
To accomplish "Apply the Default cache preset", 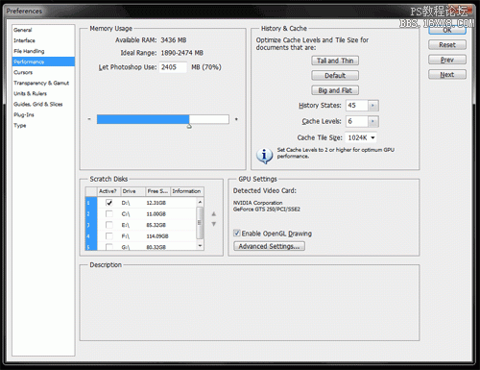I will pos(335,76).
